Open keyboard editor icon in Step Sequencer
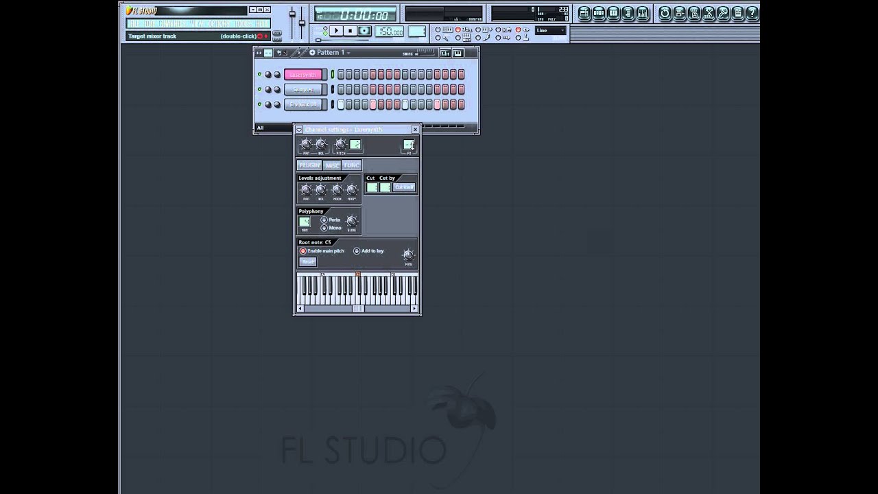Screen dimensions: 878x494 [x=458, y=54]
